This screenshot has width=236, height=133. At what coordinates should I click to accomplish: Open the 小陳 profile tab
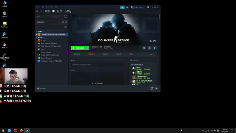(x=68, y=11)
